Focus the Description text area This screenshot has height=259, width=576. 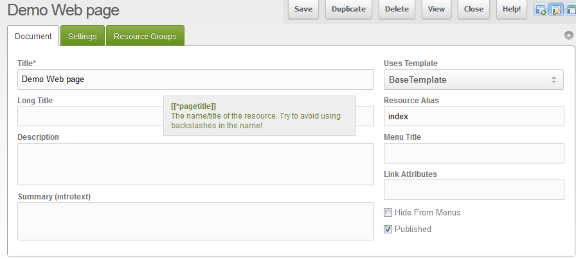(x=195, y=164)
